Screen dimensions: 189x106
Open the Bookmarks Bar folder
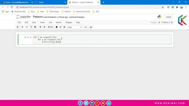(x=18, y=11)
